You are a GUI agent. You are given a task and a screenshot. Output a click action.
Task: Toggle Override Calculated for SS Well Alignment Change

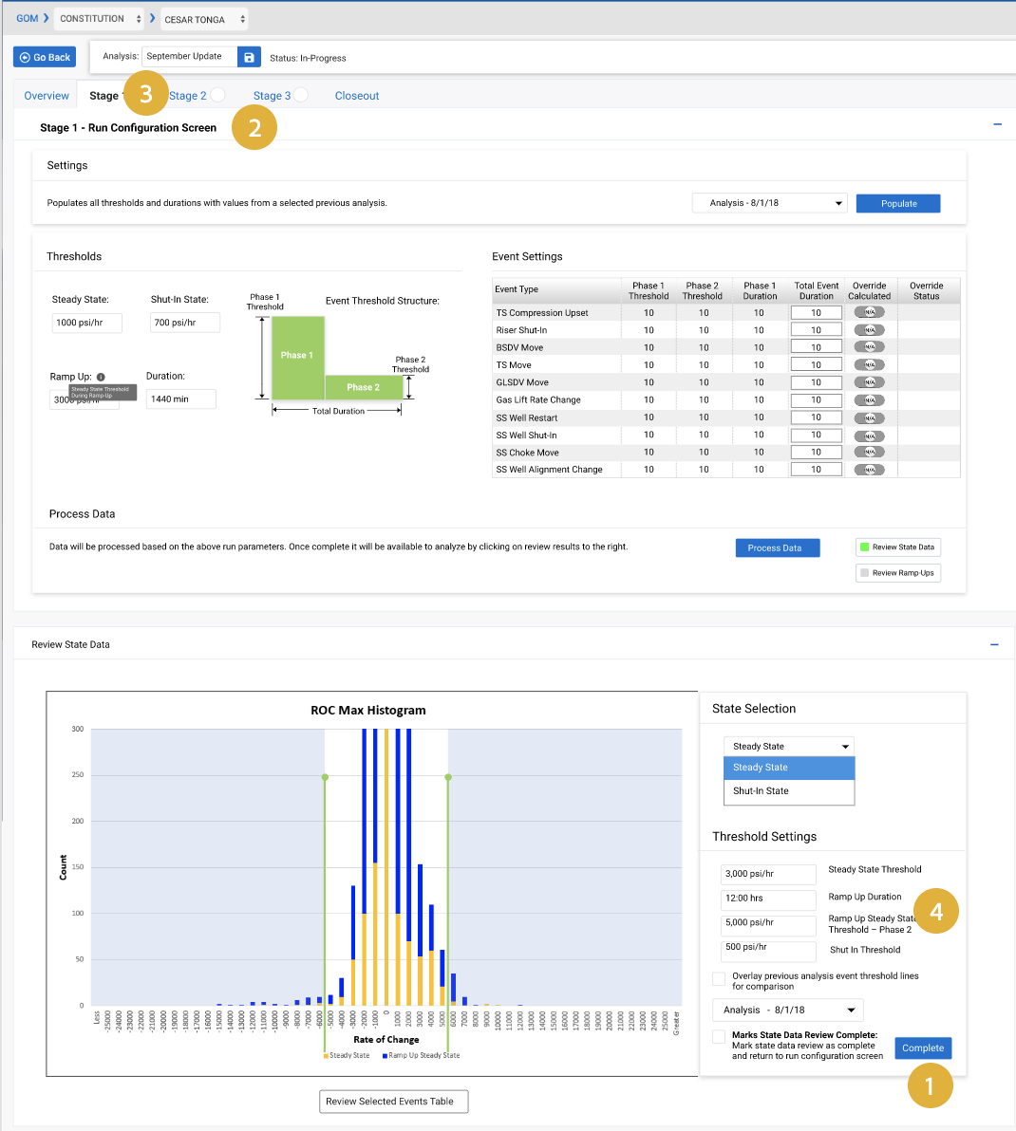point(869,470)
